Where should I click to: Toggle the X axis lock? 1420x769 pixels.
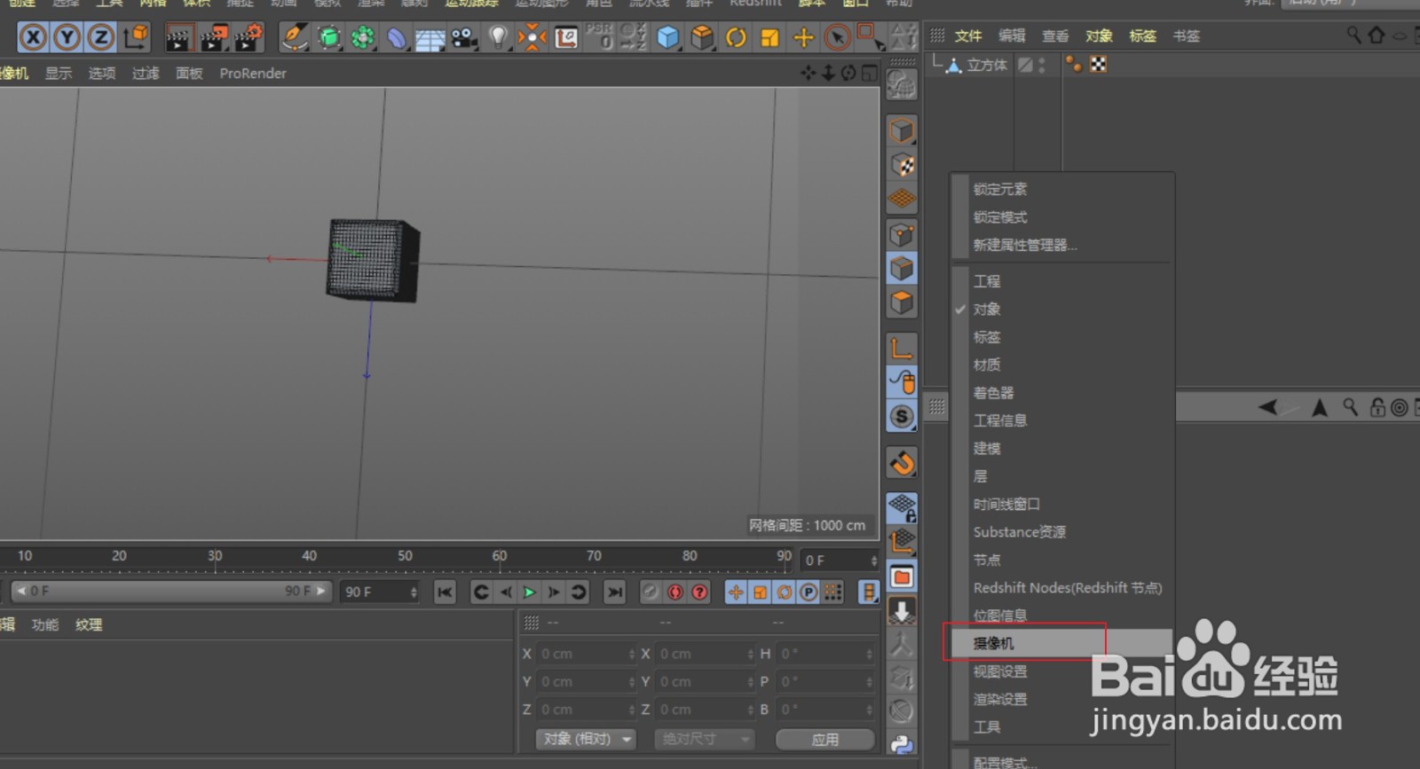click(33, 37)
